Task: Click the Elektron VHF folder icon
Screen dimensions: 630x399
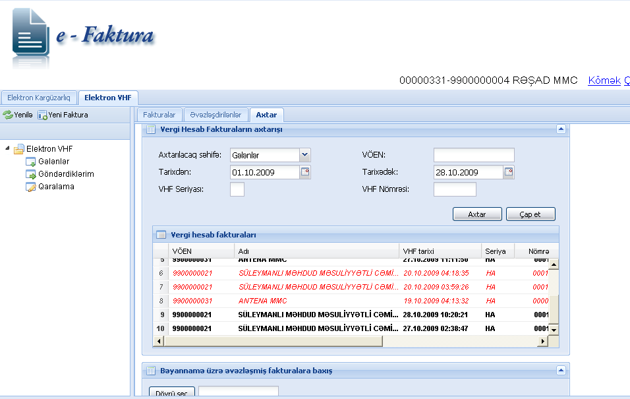Action: point(19,149)
